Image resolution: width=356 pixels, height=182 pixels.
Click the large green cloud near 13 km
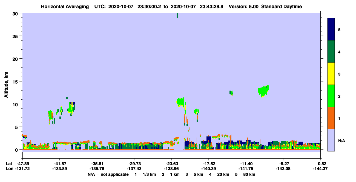(264, 91)
